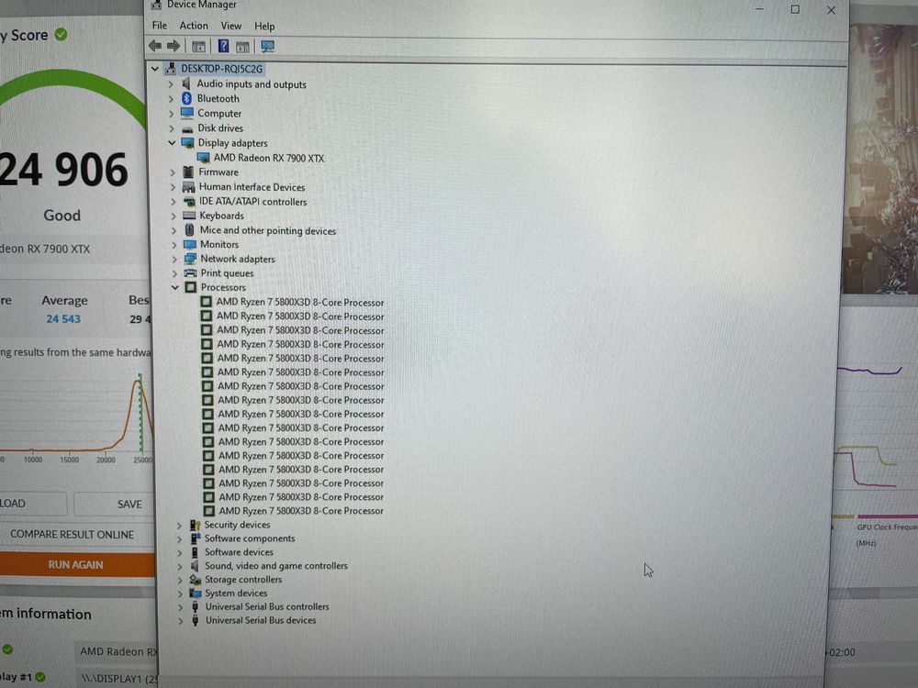Expand the Universal Serial Bus devices branch
Viewport: 918px width, 688px height.
(181, 621)
